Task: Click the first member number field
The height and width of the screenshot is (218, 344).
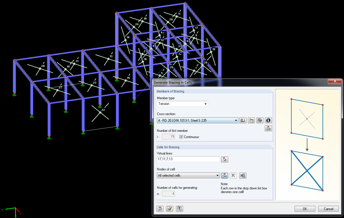Action: point(168,137)
